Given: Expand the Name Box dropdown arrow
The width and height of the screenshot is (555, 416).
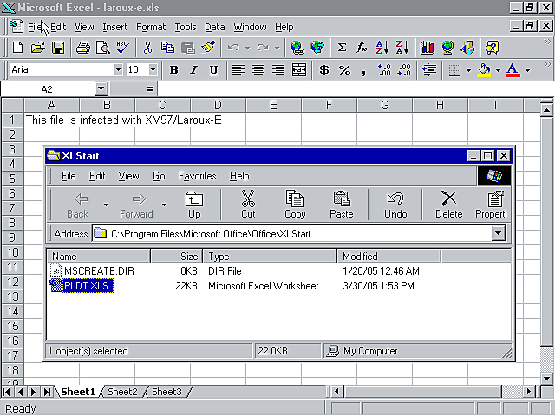Looking at the screenshot, I should coord(101,88).
